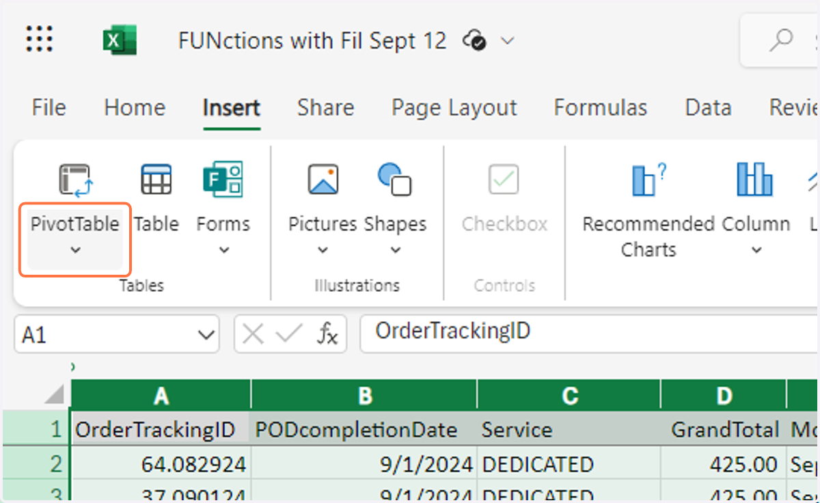820x503 pixels.
Task: Click cell with value 64.082924
Action: tap(161, 464)
